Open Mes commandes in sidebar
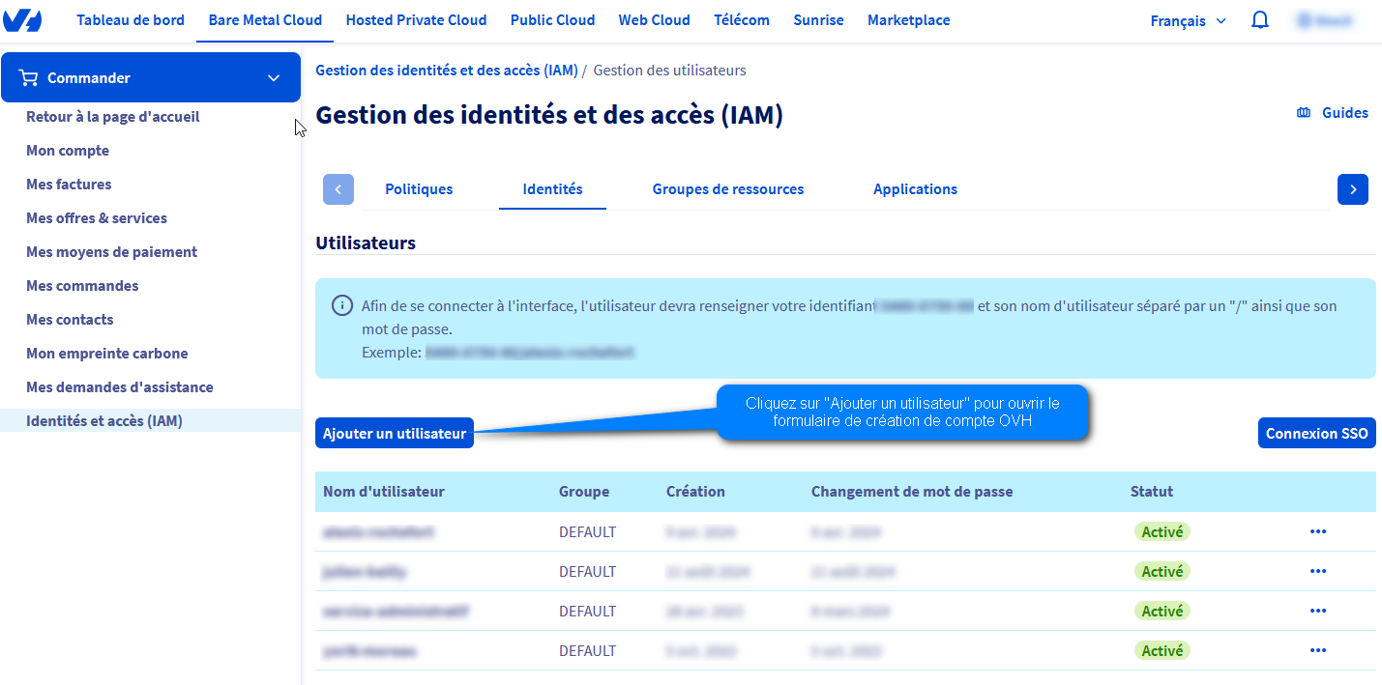This screenshot has width=1382, height=685. (x=82, y=286)
